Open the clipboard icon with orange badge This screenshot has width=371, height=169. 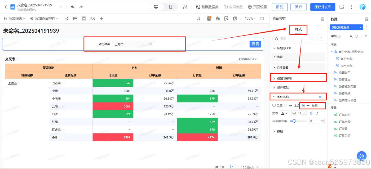click(209, 19)
